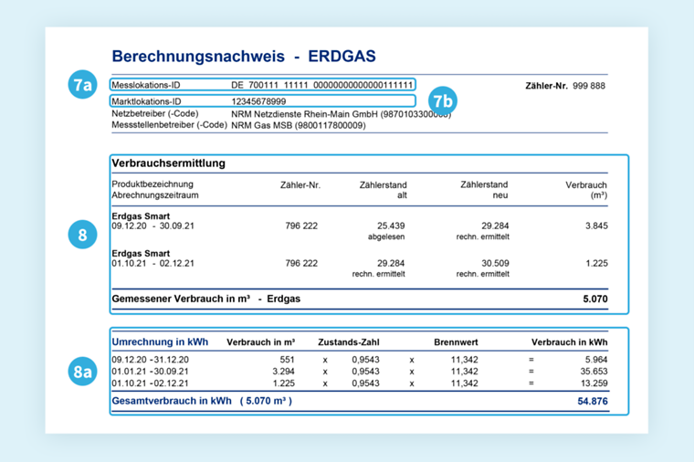The width and height of the screenshot is (694, 462).
Task: Select the "Umrechnung in kWh" heading
Action: 160,342
